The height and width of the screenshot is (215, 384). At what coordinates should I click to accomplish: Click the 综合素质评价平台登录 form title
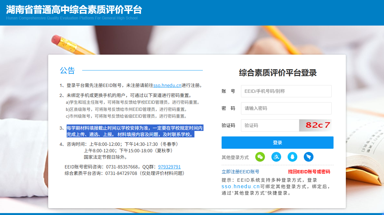[278, 73]
